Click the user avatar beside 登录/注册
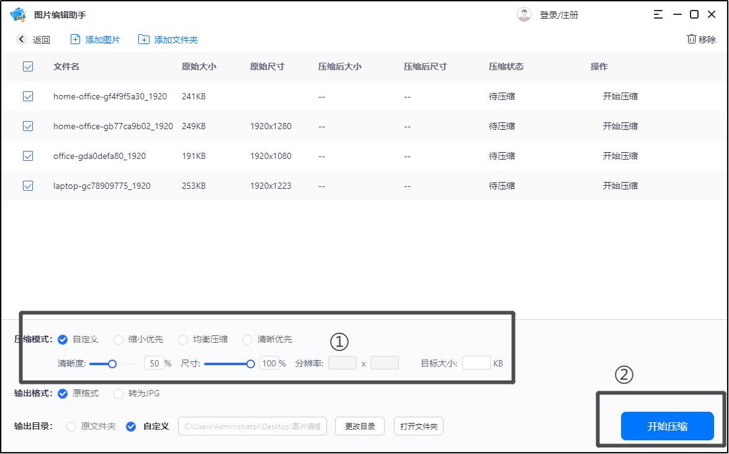The image size is (729, 454). (x=524, y=14)
